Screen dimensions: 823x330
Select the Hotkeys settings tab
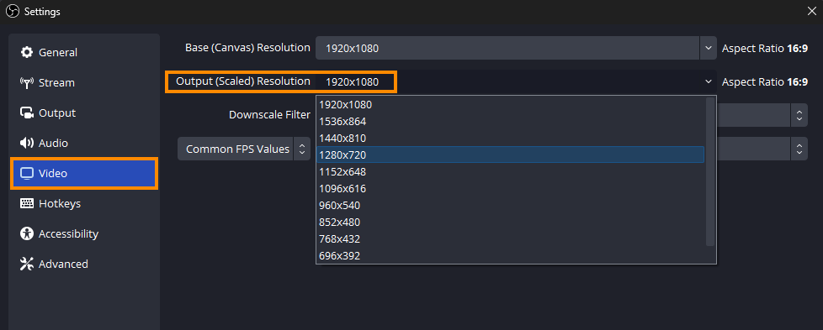coord(84,204)
